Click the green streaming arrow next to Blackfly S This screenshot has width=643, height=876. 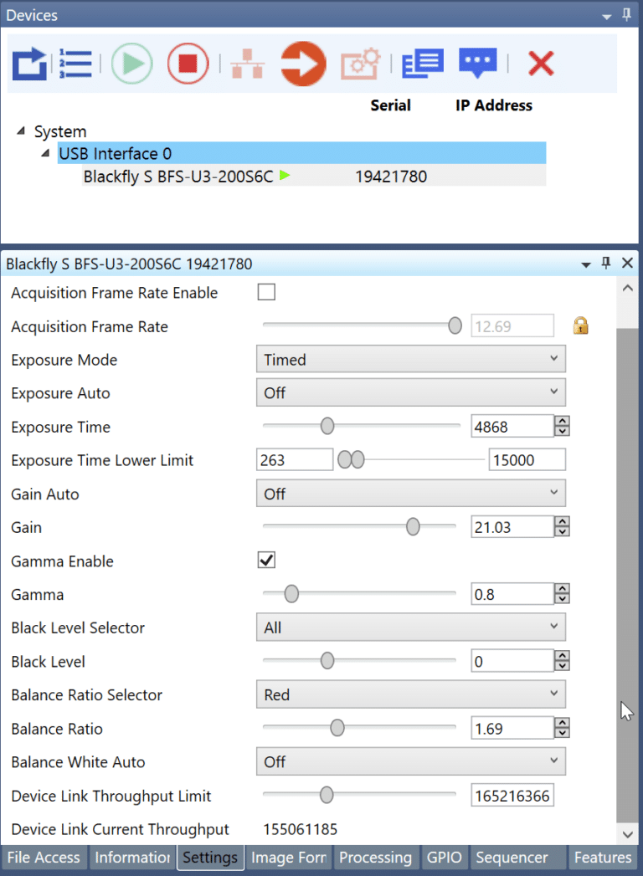[x=285, y=176]
